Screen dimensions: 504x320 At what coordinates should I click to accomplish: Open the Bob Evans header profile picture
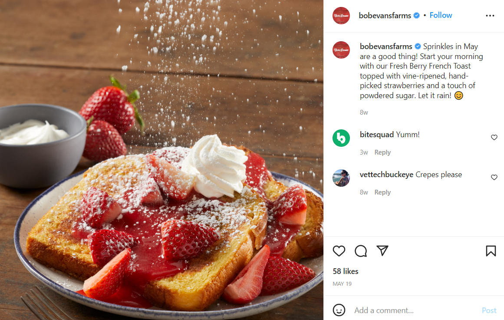tap(341, 16)
